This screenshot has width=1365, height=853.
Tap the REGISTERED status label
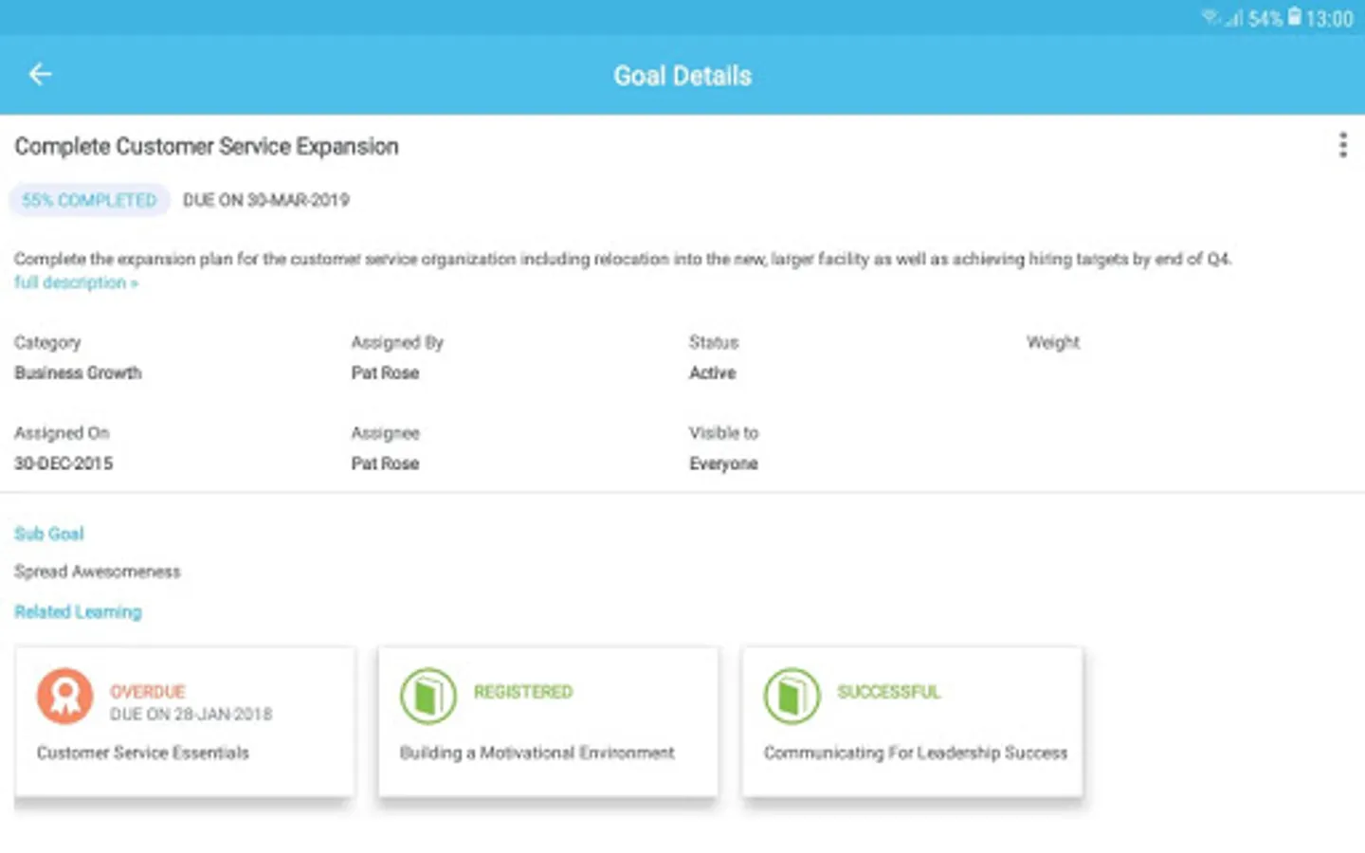(x=523, y=692)
